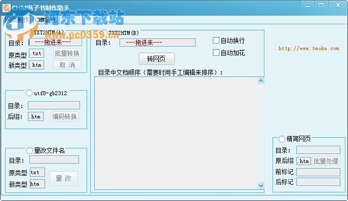348x201 pixels.
Task: Click inside the document order text area
Action: click(x=176, y=133)
